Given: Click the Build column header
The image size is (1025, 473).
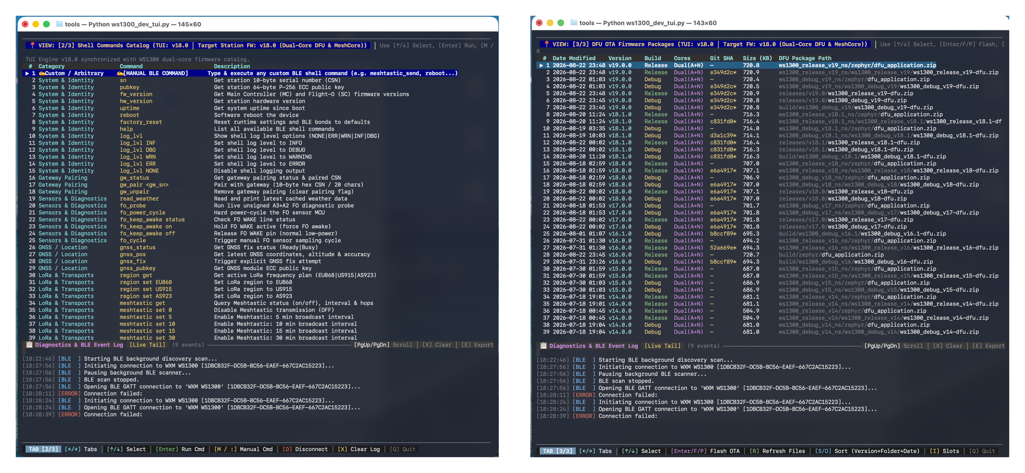Looking at the screenshot, I should click(x=652, y=58).
